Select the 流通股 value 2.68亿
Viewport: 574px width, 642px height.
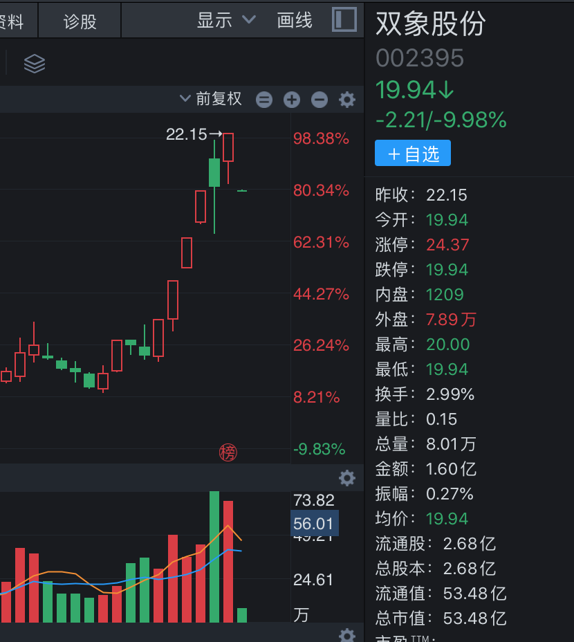[470, 544]
